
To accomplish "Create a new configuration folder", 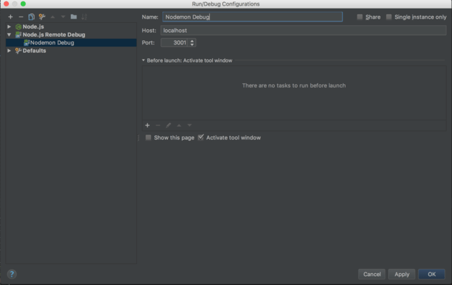I will coord(74,17).
